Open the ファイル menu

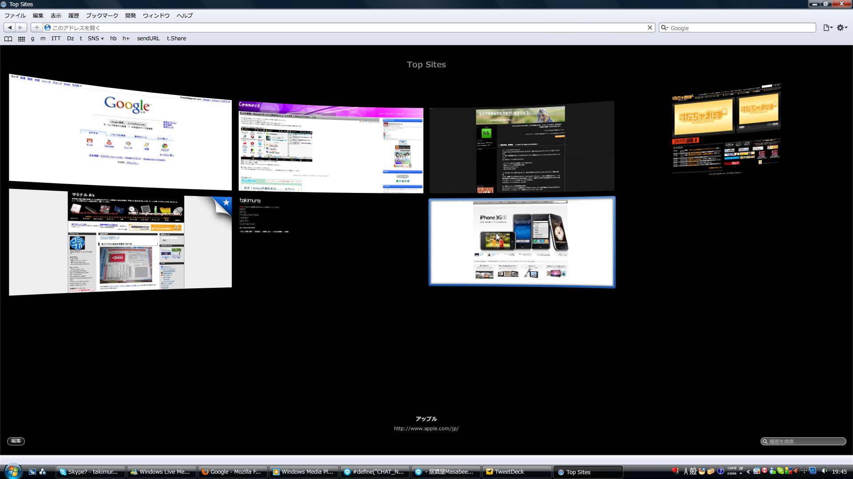click(x=15, y=16)
